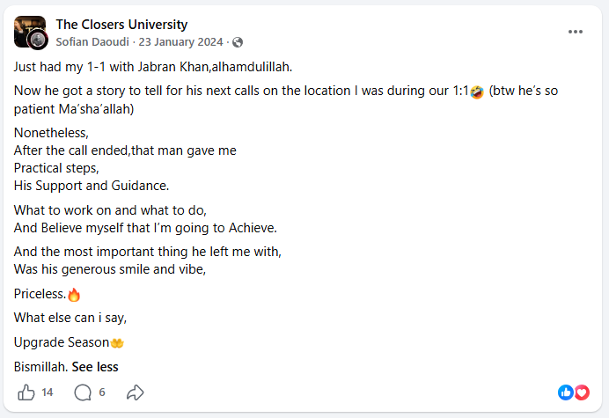Screen dimensions: 609x418
Task: Open the 23 January 2024 timestamp link
Action: 180,41
